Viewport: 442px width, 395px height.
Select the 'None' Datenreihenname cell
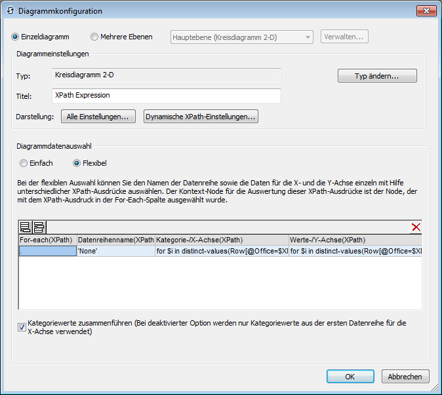point(116,251)
